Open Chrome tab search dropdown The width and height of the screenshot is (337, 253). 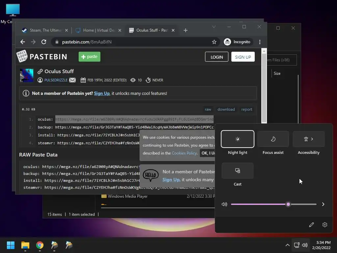pyautogui.click(x=214, y=27)
